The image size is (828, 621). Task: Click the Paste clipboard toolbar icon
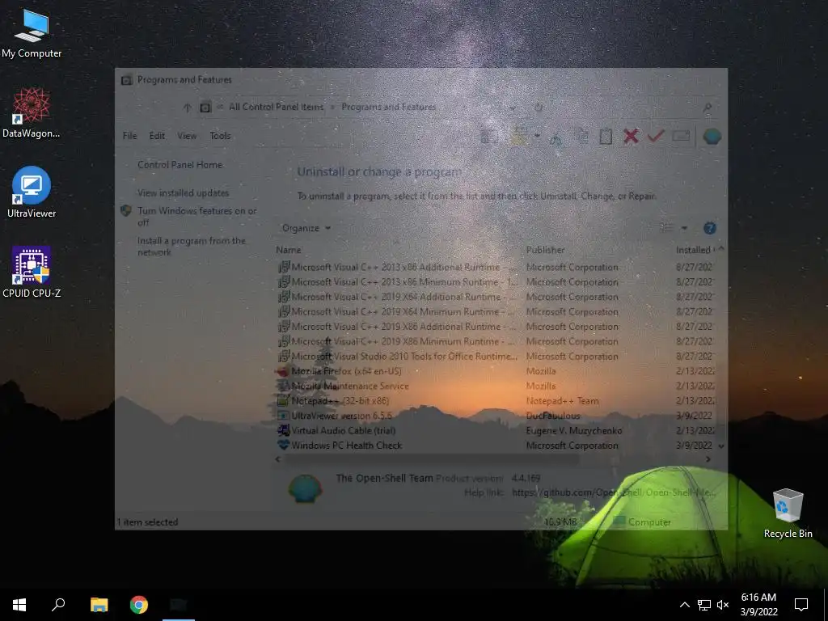[x=606, y=136]
